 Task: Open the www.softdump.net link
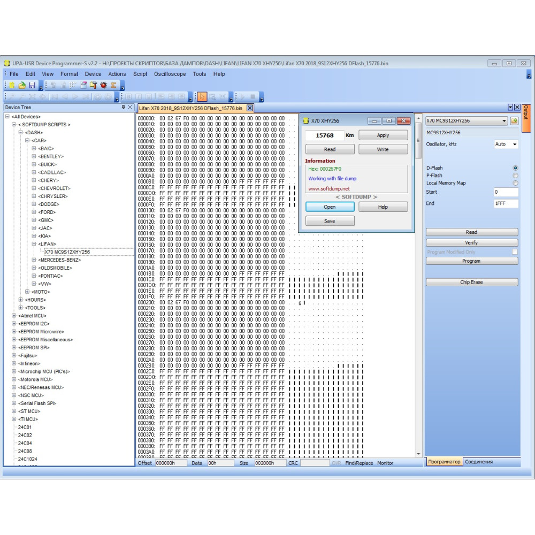(329, 189)
